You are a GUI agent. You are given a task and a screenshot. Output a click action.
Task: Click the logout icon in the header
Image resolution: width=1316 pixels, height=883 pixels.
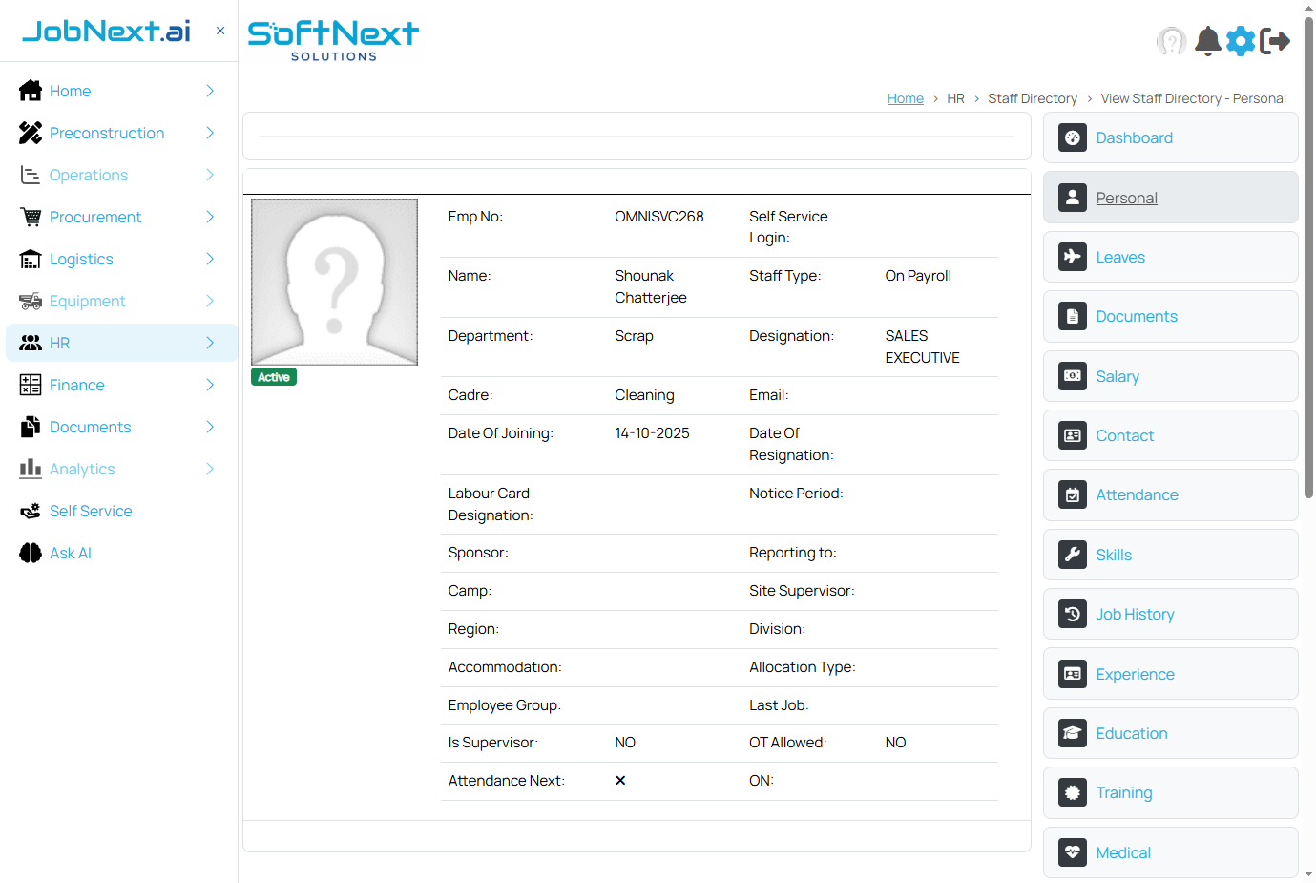click(x=1276, y=41)
